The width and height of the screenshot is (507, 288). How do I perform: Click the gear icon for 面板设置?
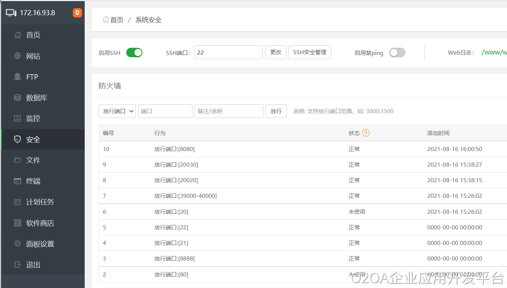coord(17,244)
